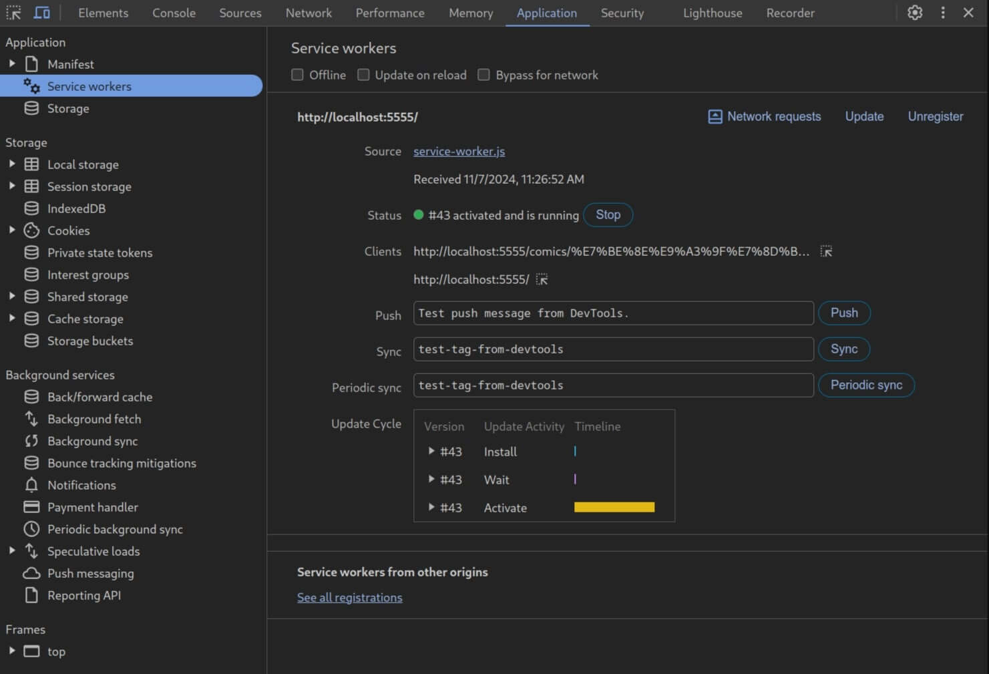Viewport: 989px width, 674px height.
Task: Click the inspect element picker icon
Action: click(x=13, y=13)
